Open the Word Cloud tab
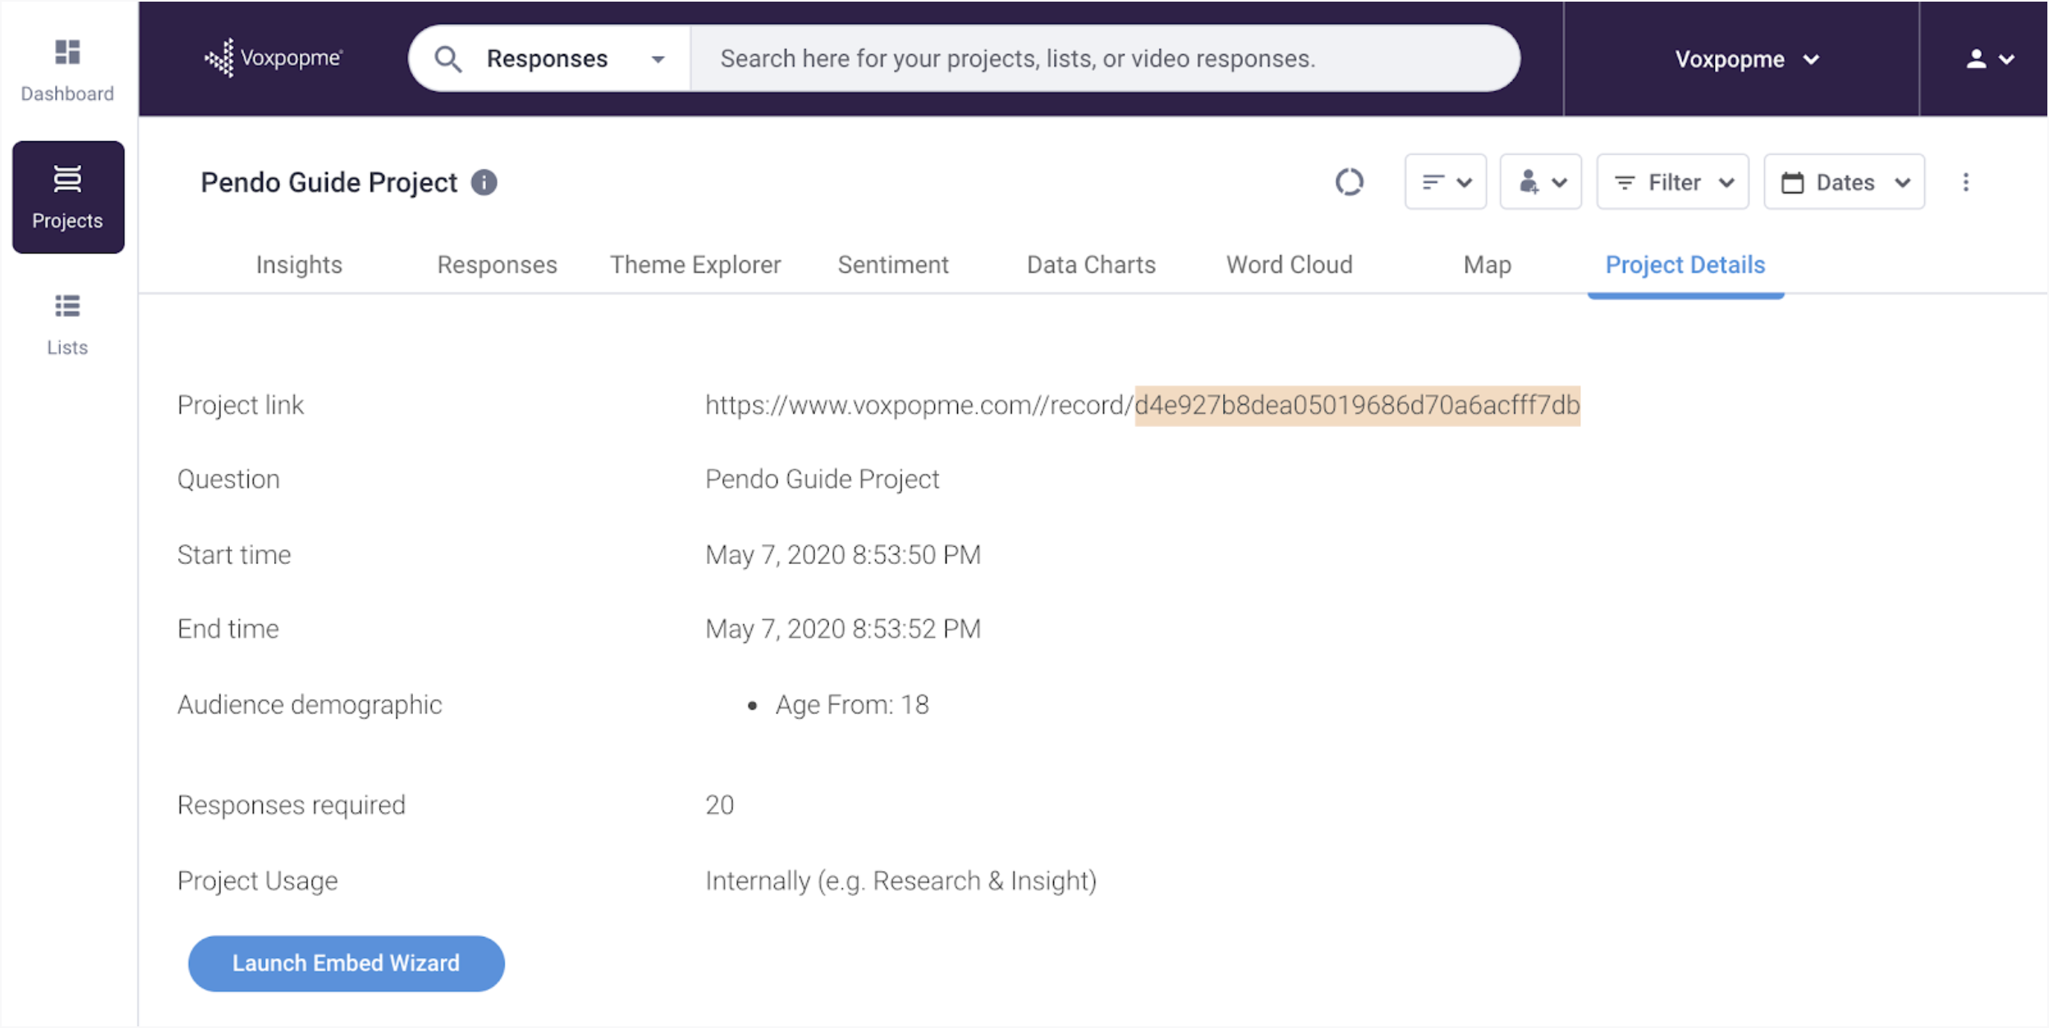 (x=1289, y=264)
